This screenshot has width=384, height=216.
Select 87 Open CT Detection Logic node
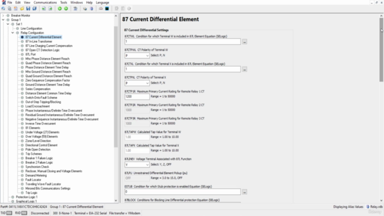pos(43,50)
